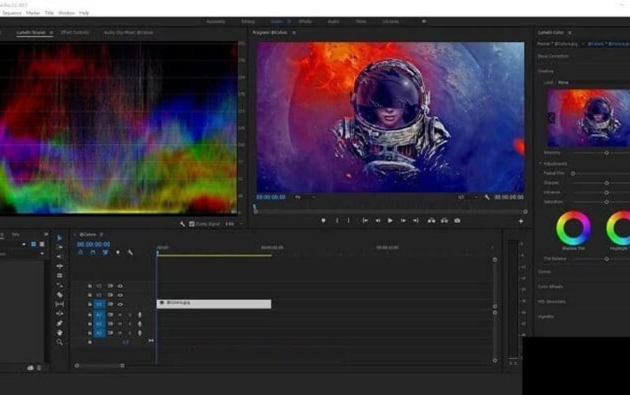Screen dimensions: 630x395
Task: Select the Pen tool
Action: coord(59,323)
